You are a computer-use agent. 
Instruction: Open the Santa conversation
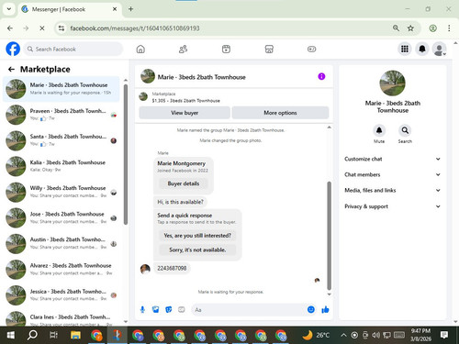pyautogui.click(x=62, y=140)
